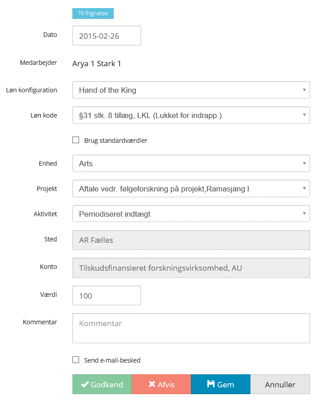Click the dropdown arrow of Aktivitet
Screen dimensions: 320x400
(304, 214)
